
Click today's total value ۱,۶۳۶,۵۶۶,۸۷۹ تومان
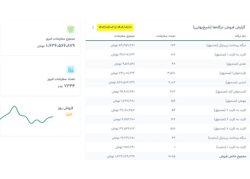point(56,46)
